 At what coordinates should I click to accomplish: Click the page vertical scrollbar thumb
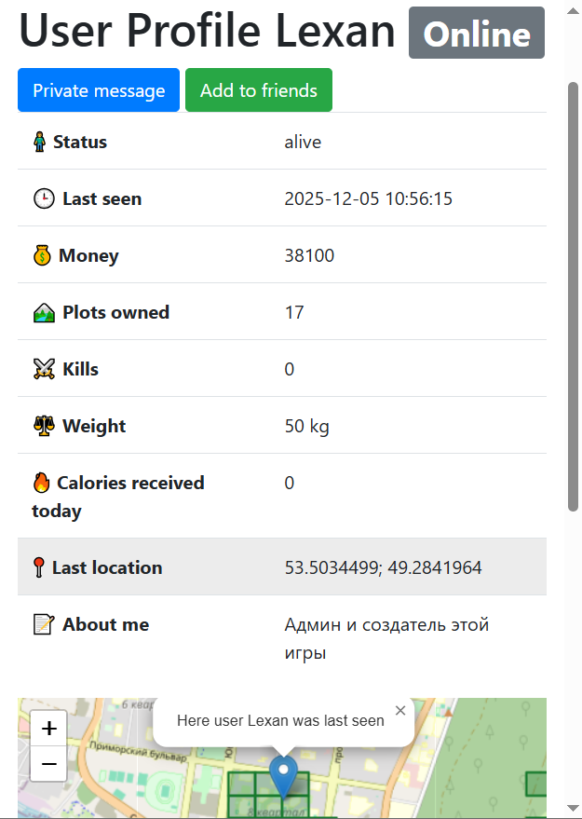pos(573,296)
